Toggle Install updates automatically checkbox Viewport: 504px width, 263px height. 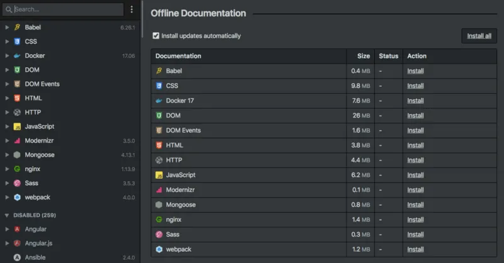156,36
